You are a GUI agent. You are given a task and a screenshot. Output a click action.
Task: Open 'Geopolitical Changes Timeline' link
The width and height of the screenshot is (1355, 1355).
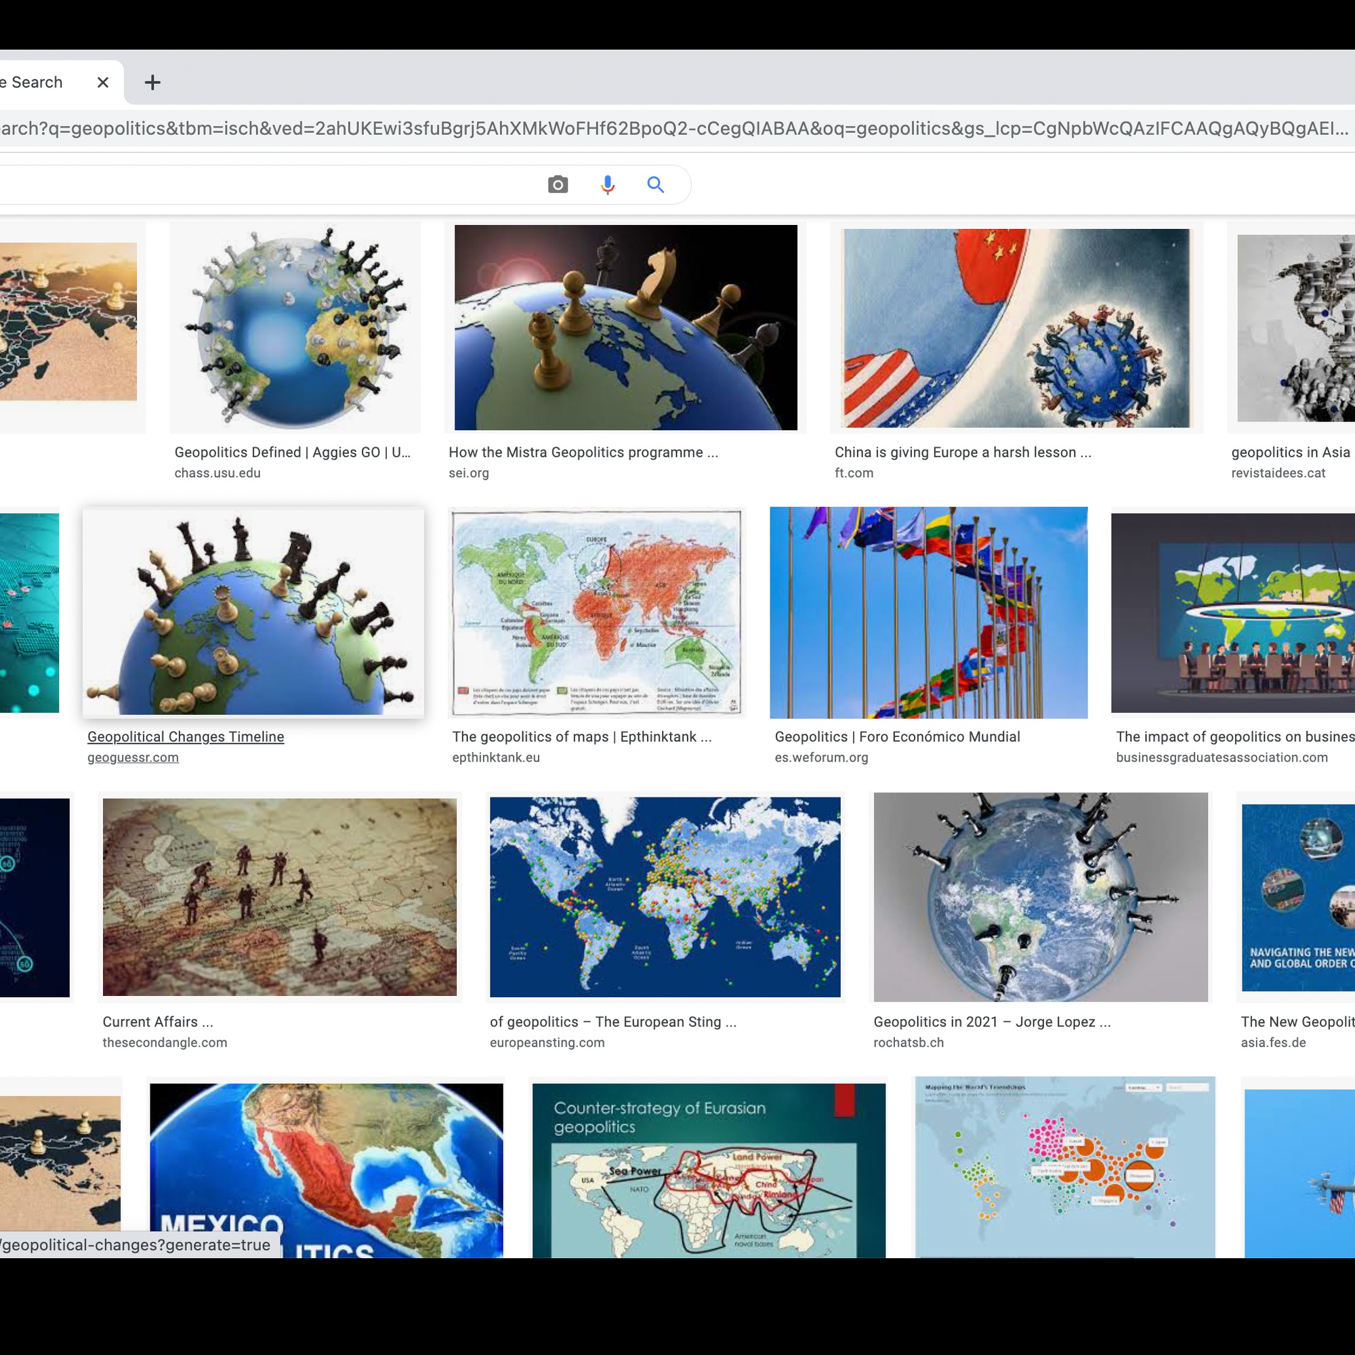pyautogui.click(x=186, y=736)
